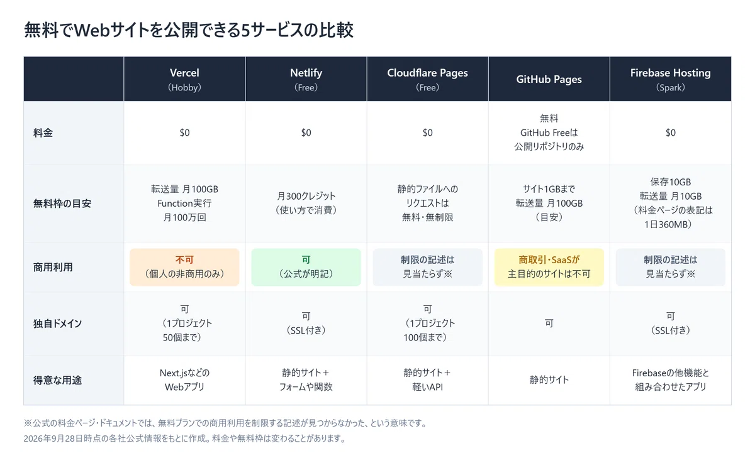Viewport: 755px width, 458px height.
Task: Select the Firebase Hosting (Spark) column header
Action: tap(671, 79)
